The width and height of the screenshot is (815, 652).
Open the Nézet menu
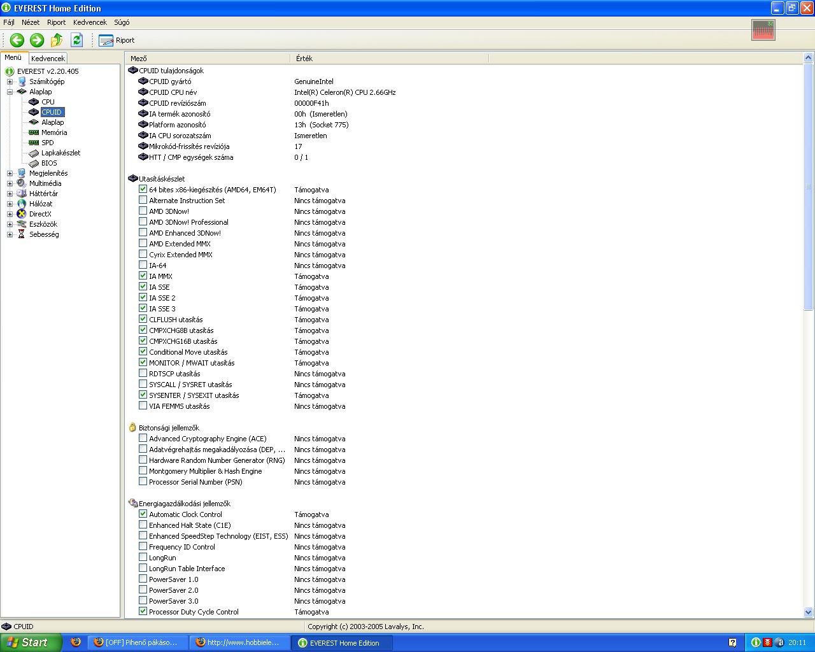pyautogui.click(x=31, y=22)
